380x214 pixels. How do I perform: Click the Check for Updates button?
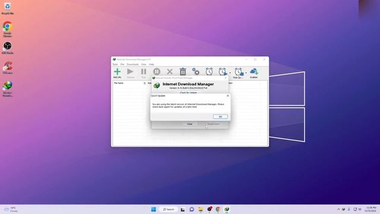pyautogui.click(x=188, y=93)
